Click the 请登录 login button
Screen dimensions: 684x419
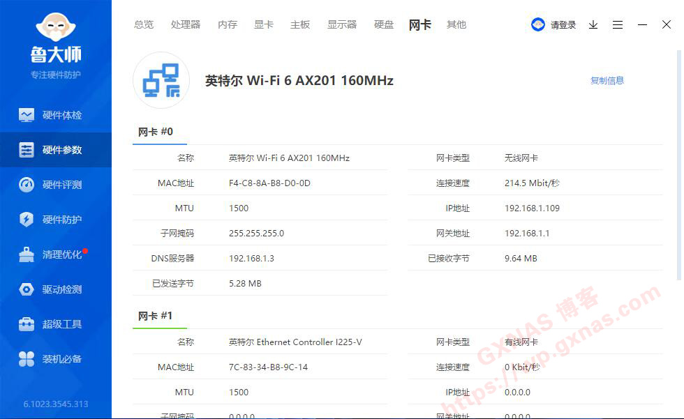pyautogui.click(x=563, y=24)
